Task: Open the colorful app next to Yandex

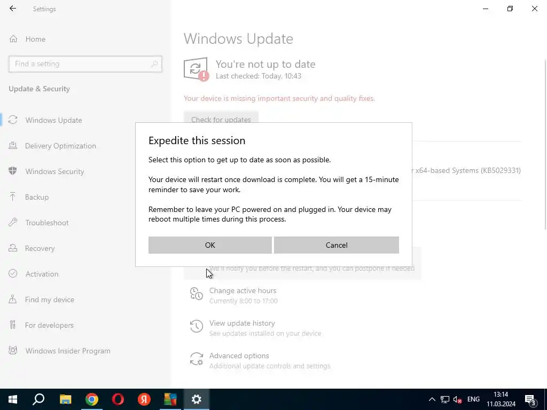Action: click(170, 399)
